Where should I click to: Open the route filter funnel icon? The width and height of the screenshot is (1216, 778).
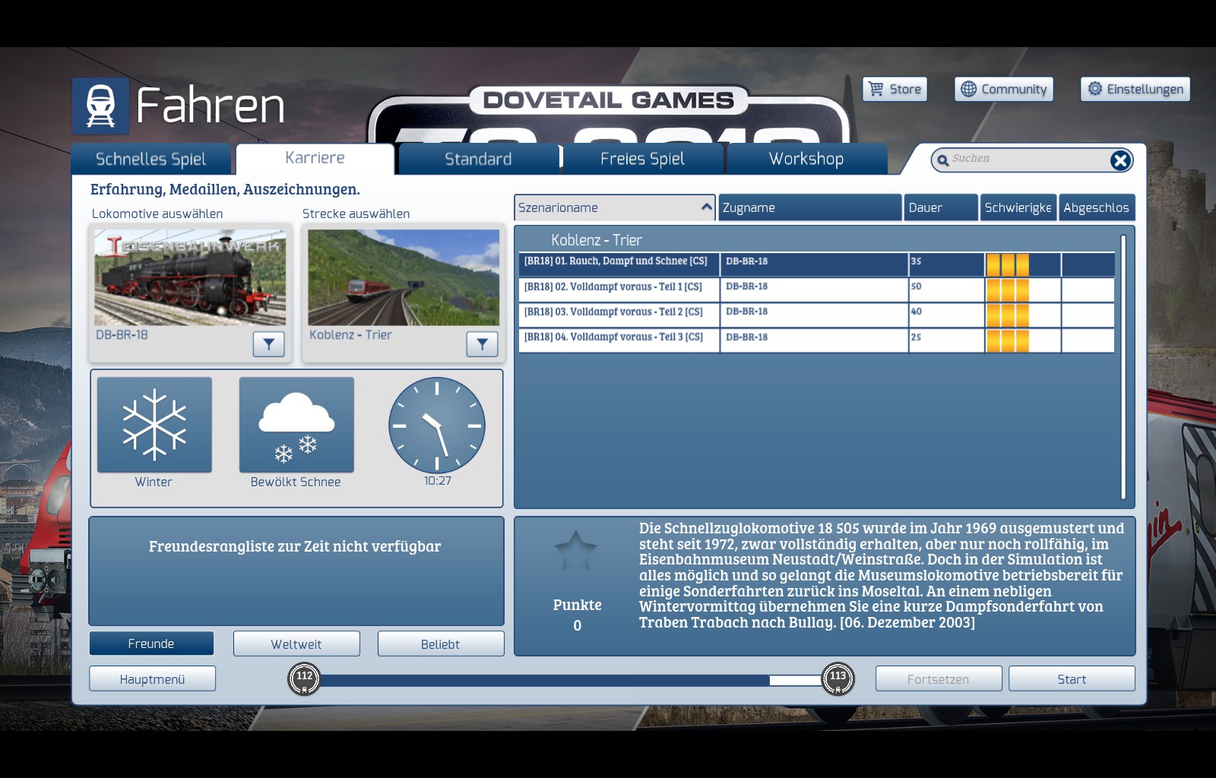482,344
